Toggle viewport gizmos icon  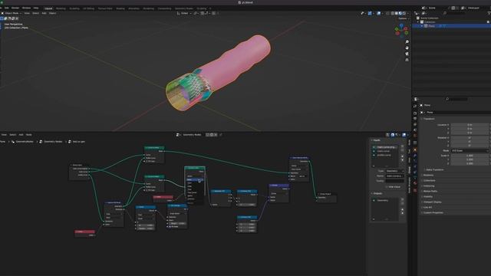click(370, 14)
